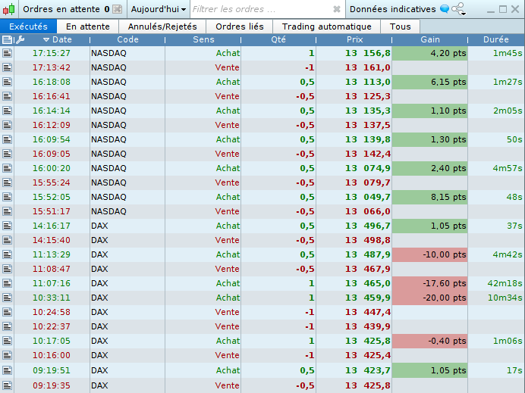
Task: Show the Tous tab
Action: (400, 27)
